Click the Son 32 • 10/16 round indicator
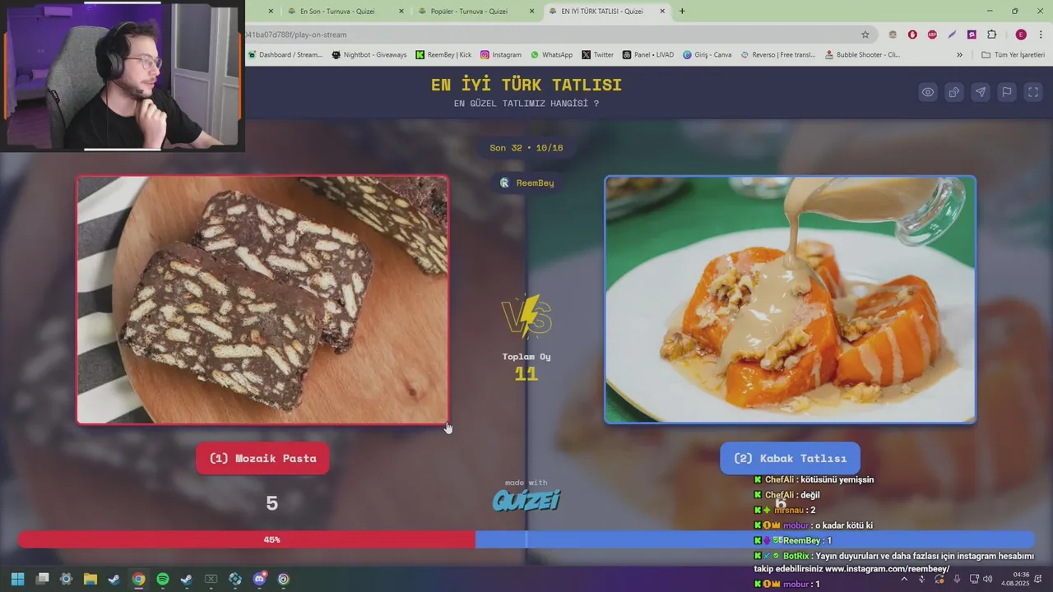Viewport: 1053px width, 592px height. click(526, 148)
